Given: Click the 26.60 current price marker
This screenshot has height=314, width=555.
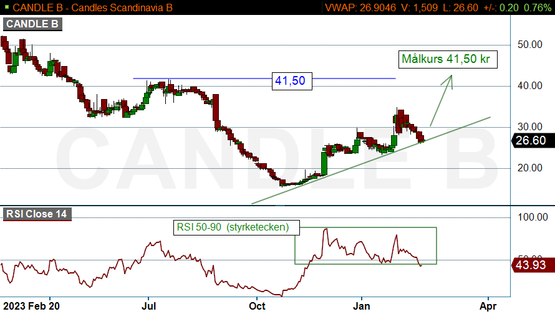Looking at the screenshot, I should point(533,140).
